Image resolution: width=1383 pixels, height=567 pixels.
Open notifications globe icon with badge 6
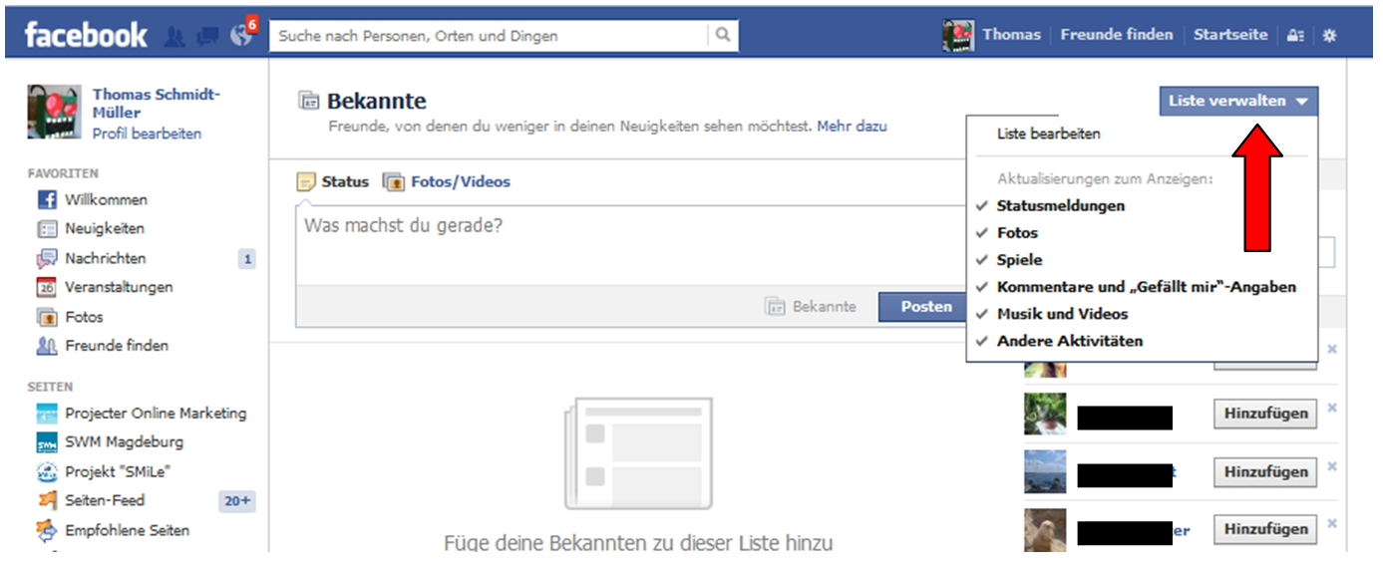coord(242,33)
